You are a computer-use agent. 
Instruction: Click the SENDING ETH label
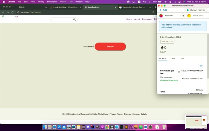click(x=167, y=41)
